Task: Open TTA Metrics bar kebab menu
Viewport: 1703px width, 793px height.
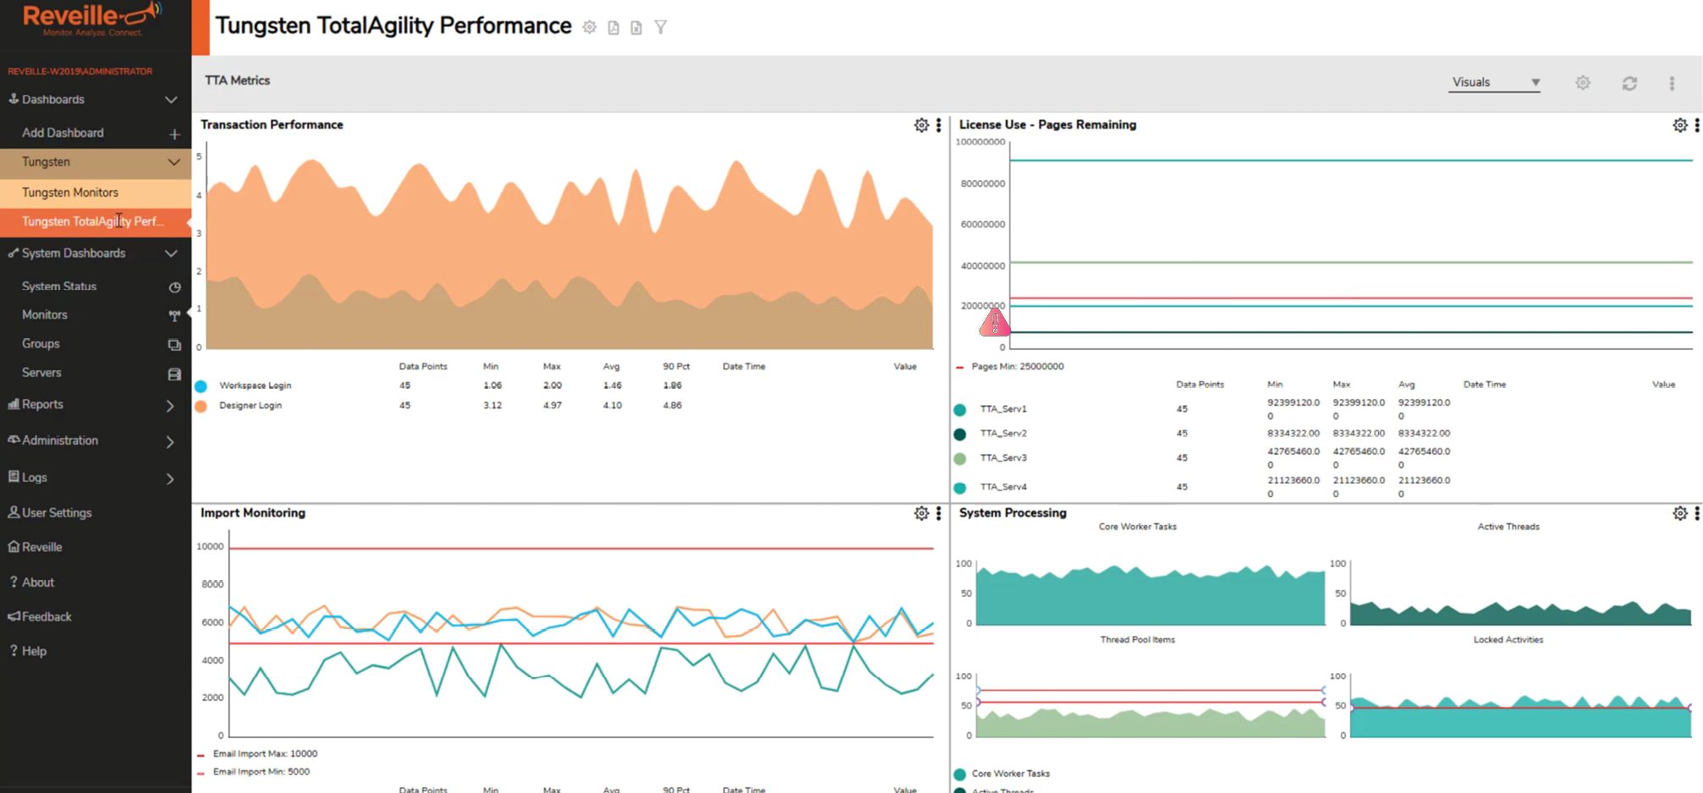Action: (x=1672, y=83)
